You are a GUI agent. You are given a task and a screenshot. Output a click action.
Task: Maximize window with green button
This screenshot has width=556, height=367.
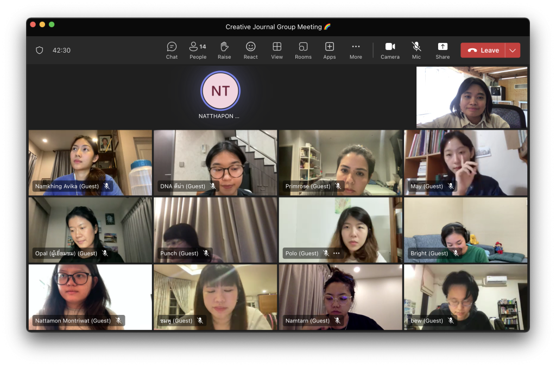click(52, 24)
